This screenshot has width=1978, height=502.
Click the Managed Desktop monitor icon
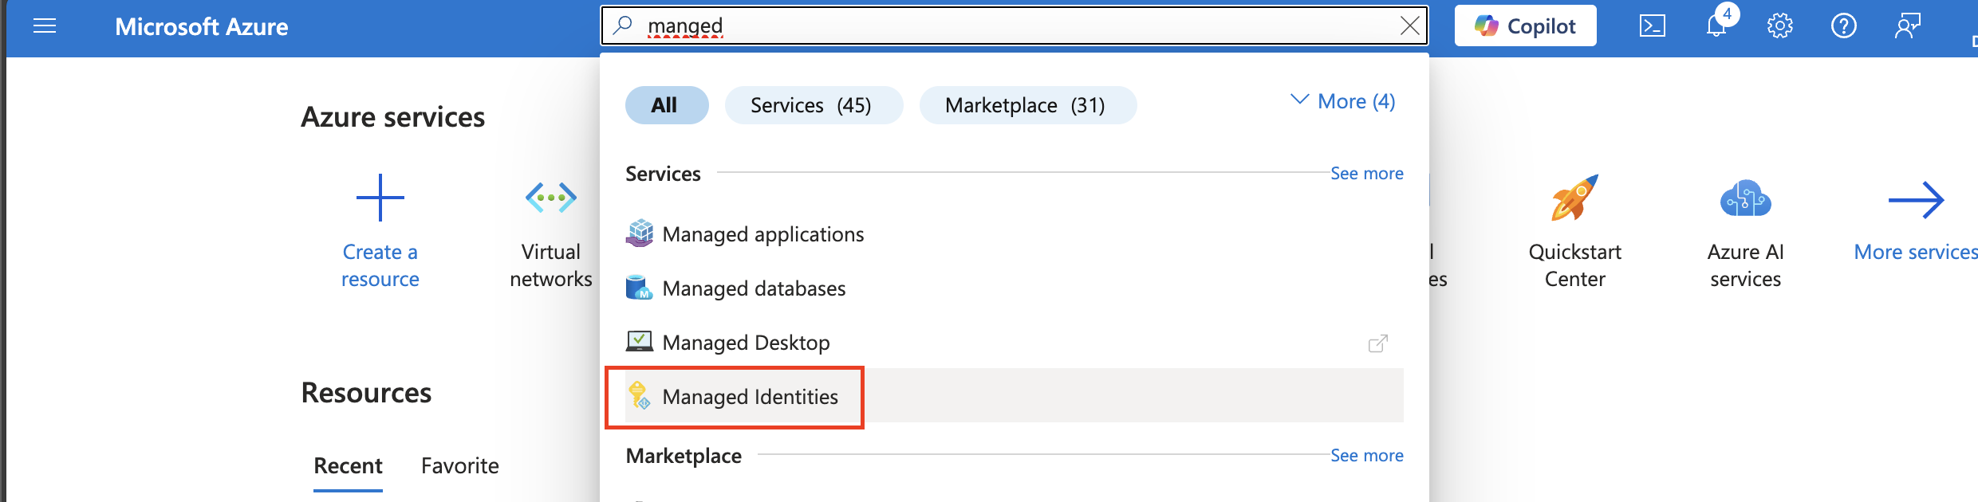[639, 341]
